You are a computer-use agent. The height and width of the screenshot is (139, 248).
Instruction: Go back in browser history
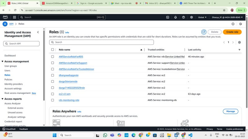coord(4,10)
